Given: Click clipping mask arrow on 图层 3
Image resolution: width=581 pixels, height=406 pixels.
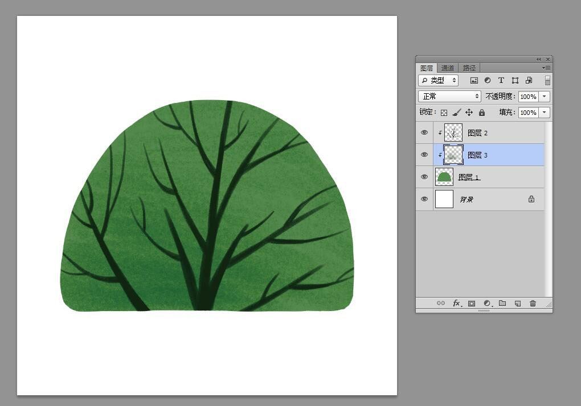Looking at the screenshot, I should [440, 155].
